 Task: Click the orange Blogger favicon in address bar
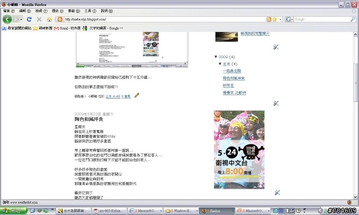click(60, 20)
